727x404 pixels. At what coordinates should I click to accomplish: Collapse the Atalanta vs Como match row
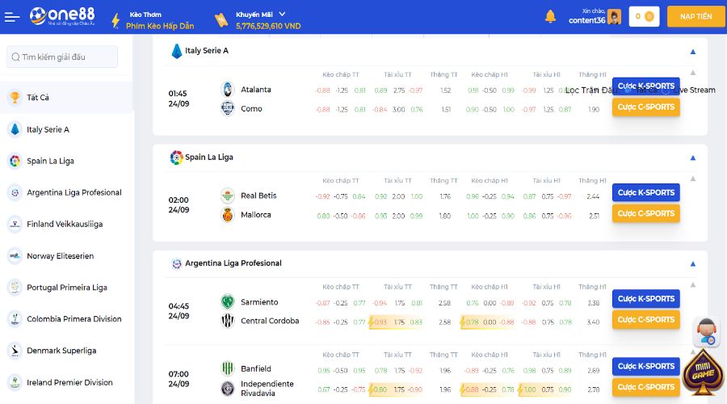point(693,73)
